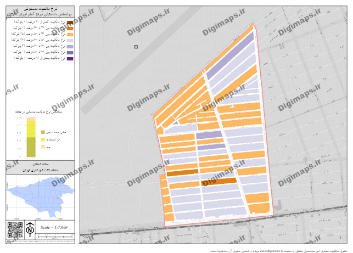This screenshot has width=353, height=253.
Task: Select the light purple legend swatch (61 to 70 percent)
Action: (x=70, y=47)
